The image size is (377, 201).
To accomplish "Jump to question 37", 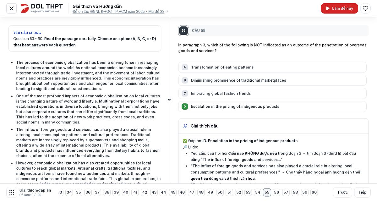I will (97, 192).
